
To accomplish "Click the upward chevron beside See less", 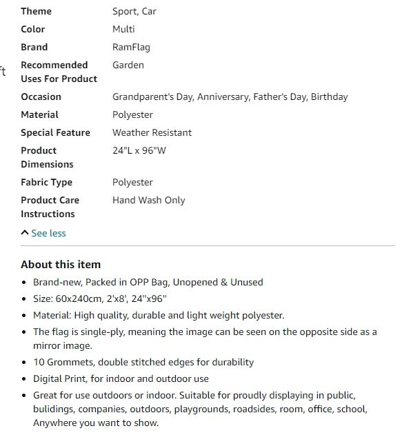I will (x=25, y=232).
